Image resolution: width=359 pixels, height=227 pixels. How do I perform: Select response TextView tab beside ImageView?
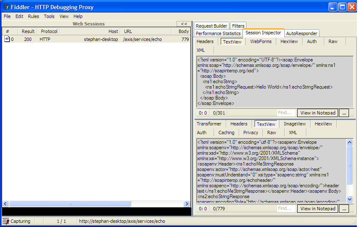[266, 124]
